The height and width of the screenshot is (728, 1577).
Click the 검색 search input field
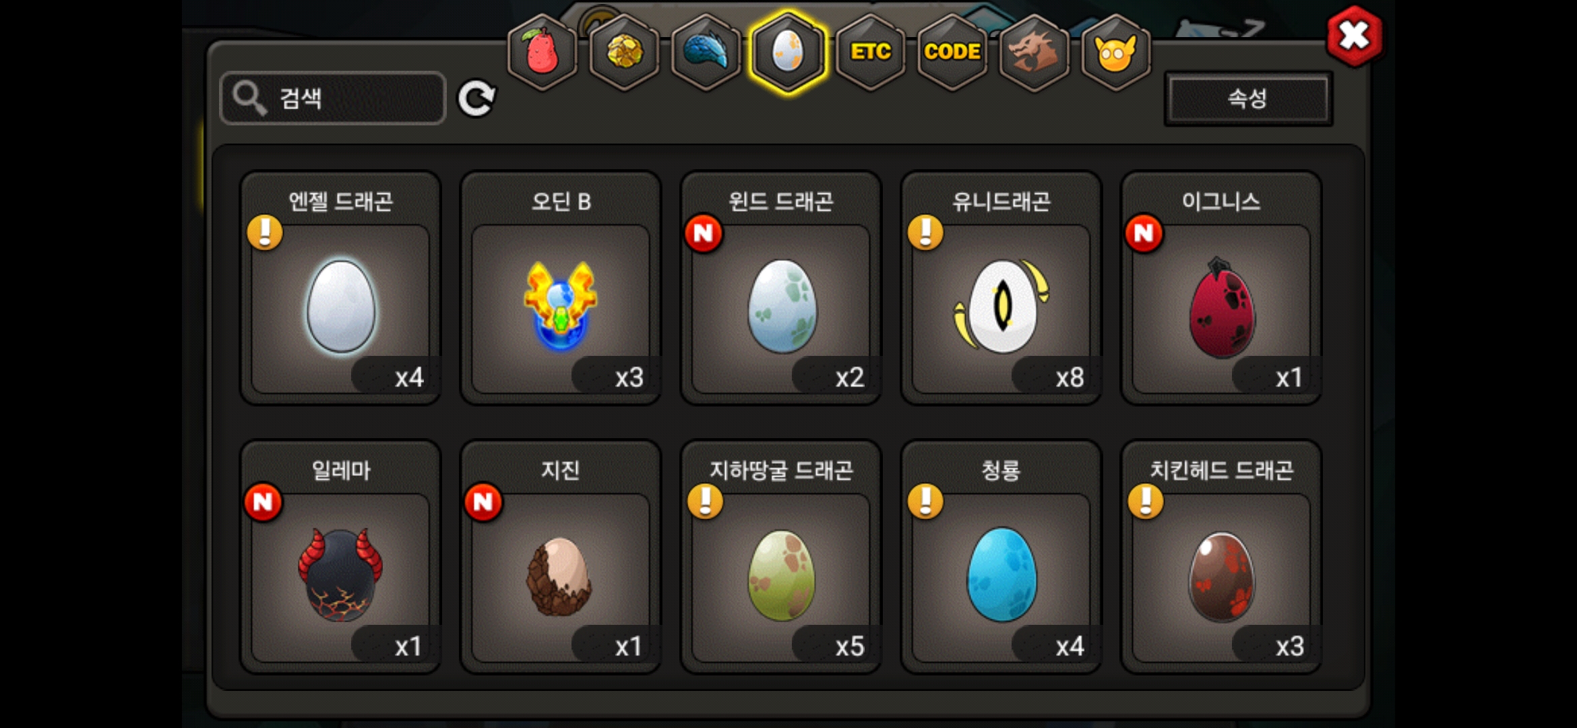(x=333, y=98)
